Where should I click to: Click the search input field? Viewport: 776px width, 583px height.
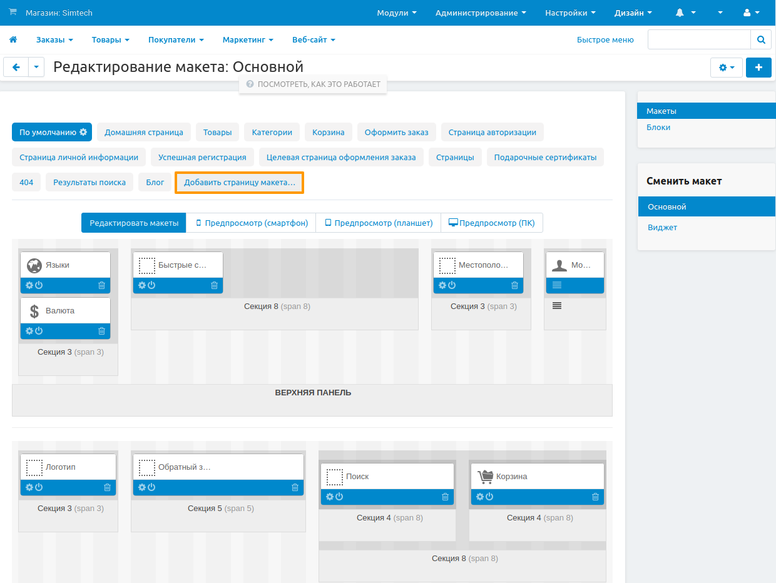click(698, 39)
